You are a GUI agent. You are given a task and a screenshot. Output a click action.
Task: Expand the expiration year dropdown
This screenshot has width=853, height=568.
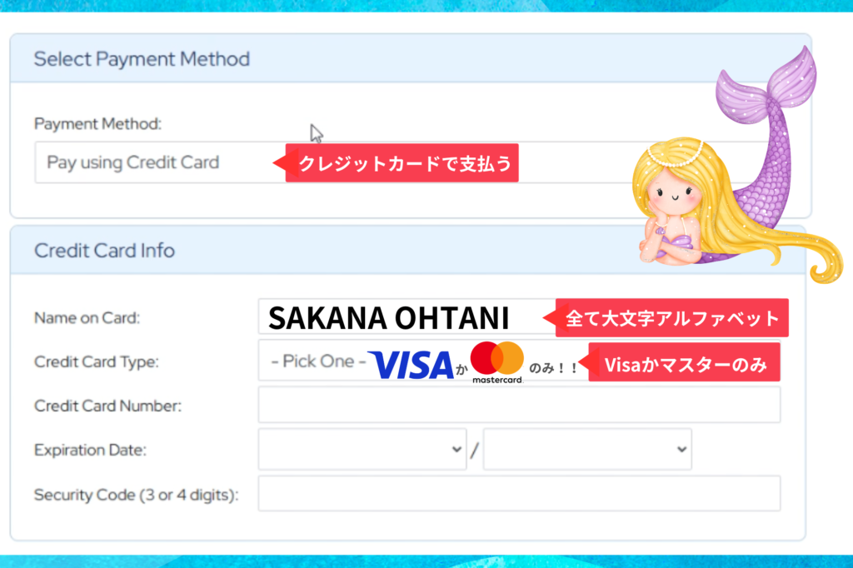(587, 450)
